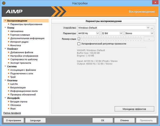160x126 pixels.
Task: Go to Ассоциация с файлами page
Action: point(23,70)
